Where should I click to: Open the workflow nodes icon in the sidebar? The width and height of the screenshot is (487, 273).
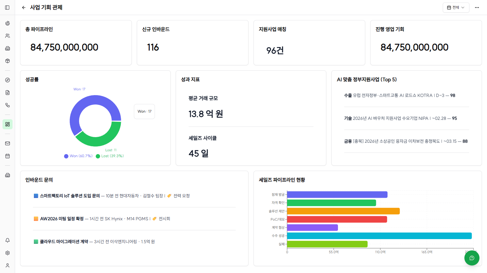(7, 105)
